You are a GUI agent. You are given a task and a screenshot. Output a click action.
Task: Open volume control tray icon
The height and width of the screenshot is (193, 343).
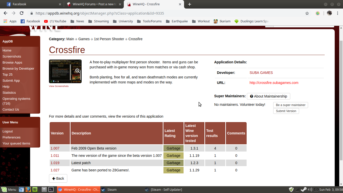tap(310, 190)
